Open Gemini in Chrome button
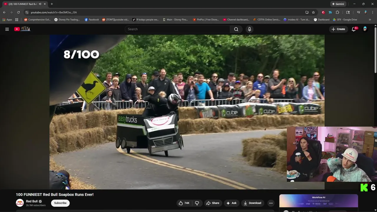The image size is (377, 212). [x=338, y=4]
